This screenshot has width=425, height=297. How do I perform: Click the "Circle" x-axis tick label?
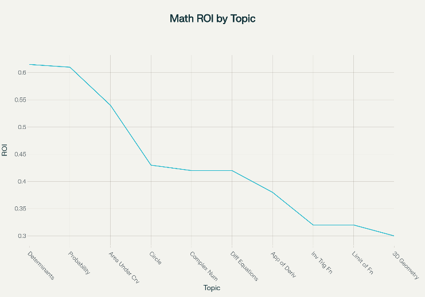click(x=155, y=257)
